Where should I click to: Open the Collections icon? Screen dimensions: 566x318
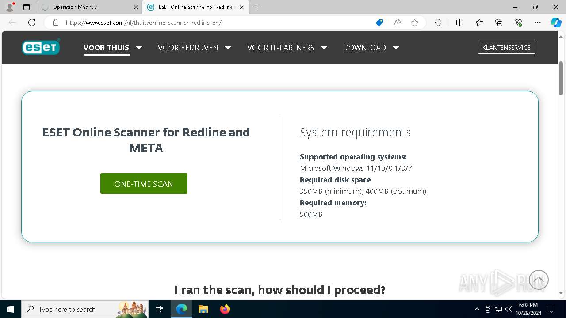tap(499, 23)
